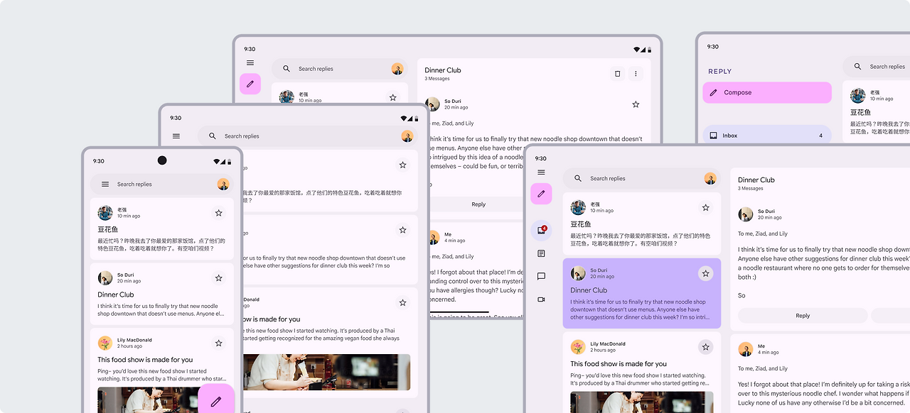Star Lily MacDonald's message on front right tablet

pyautogui.click(x=705, y=347)
